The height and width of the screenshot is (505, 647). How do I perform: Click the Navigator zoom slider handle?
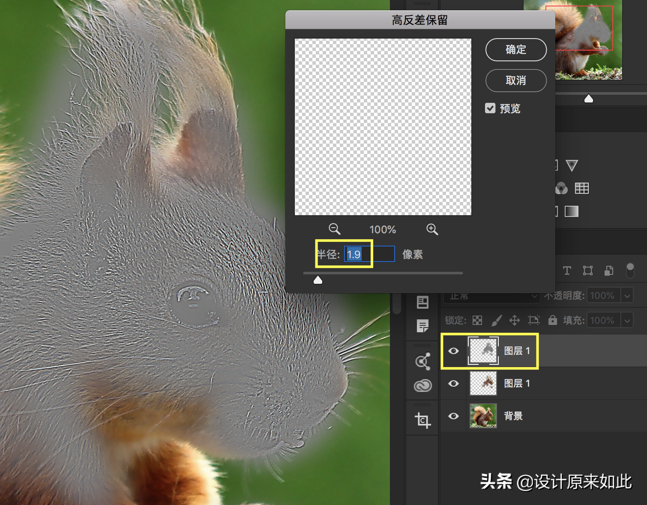[589, 99]
